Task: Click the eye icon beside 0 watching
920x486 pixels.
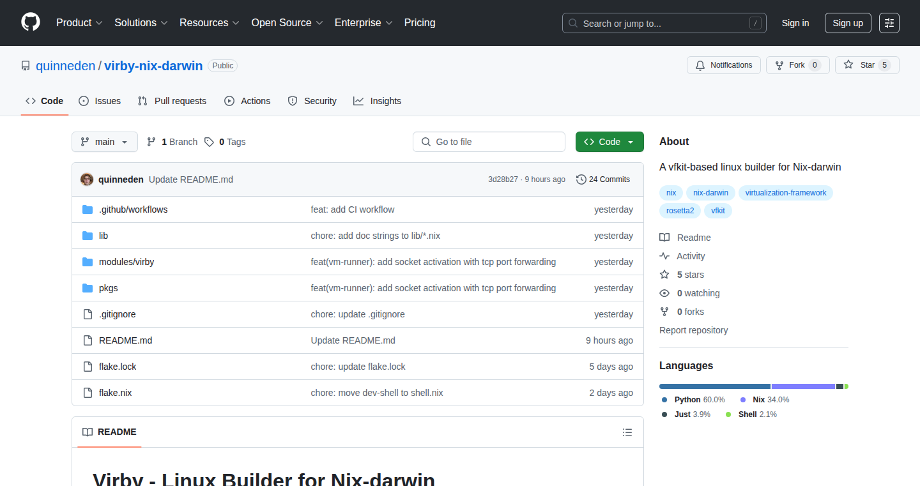Action: [x=664, y=293]
